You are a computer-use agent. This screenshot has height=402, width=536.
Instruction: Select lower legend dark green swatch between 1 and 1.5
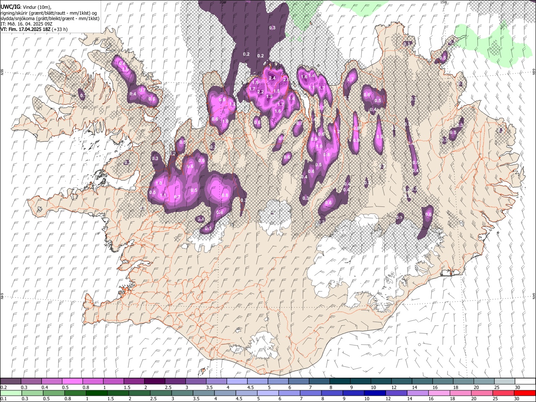97,393
